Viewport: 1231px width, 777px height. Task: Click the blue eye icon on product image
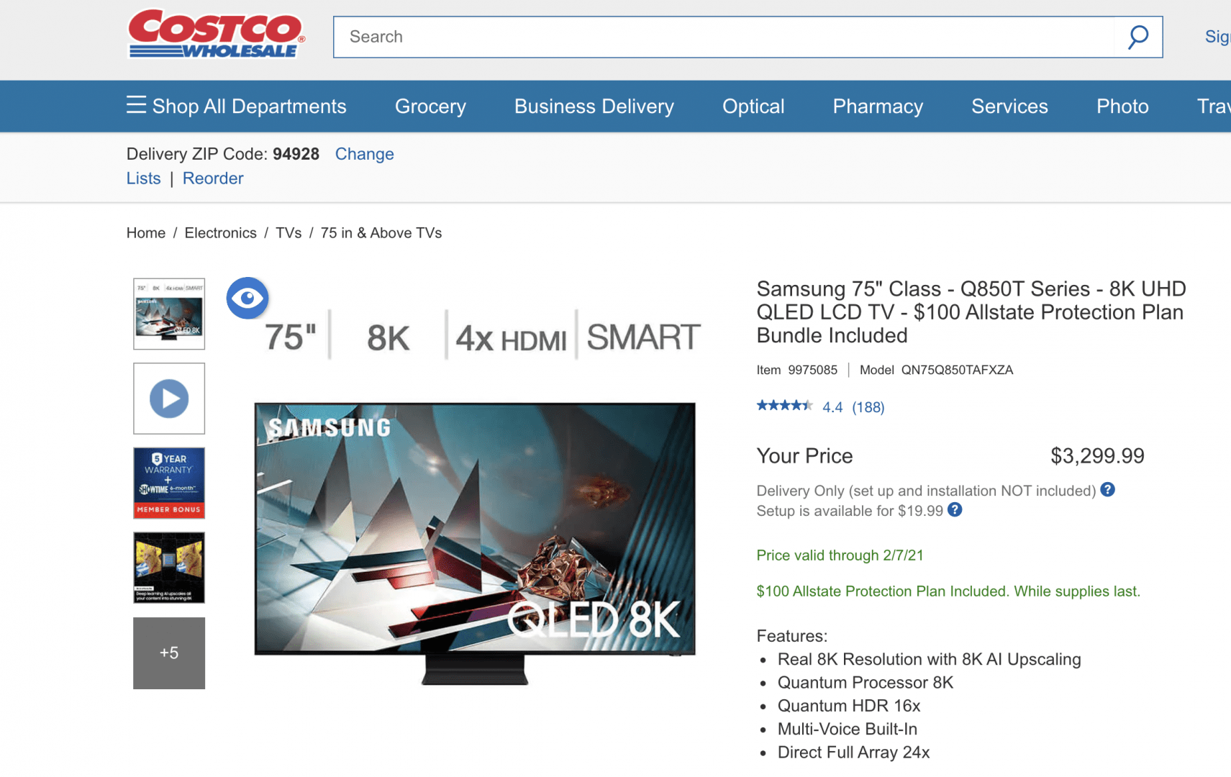click(247, 298)
